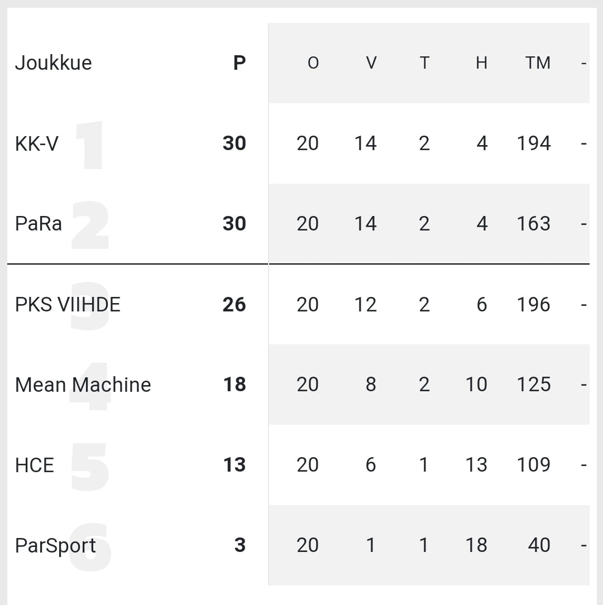Open the PaRa team link
This screenshot has width=603, height=605.
click(38, 224)
